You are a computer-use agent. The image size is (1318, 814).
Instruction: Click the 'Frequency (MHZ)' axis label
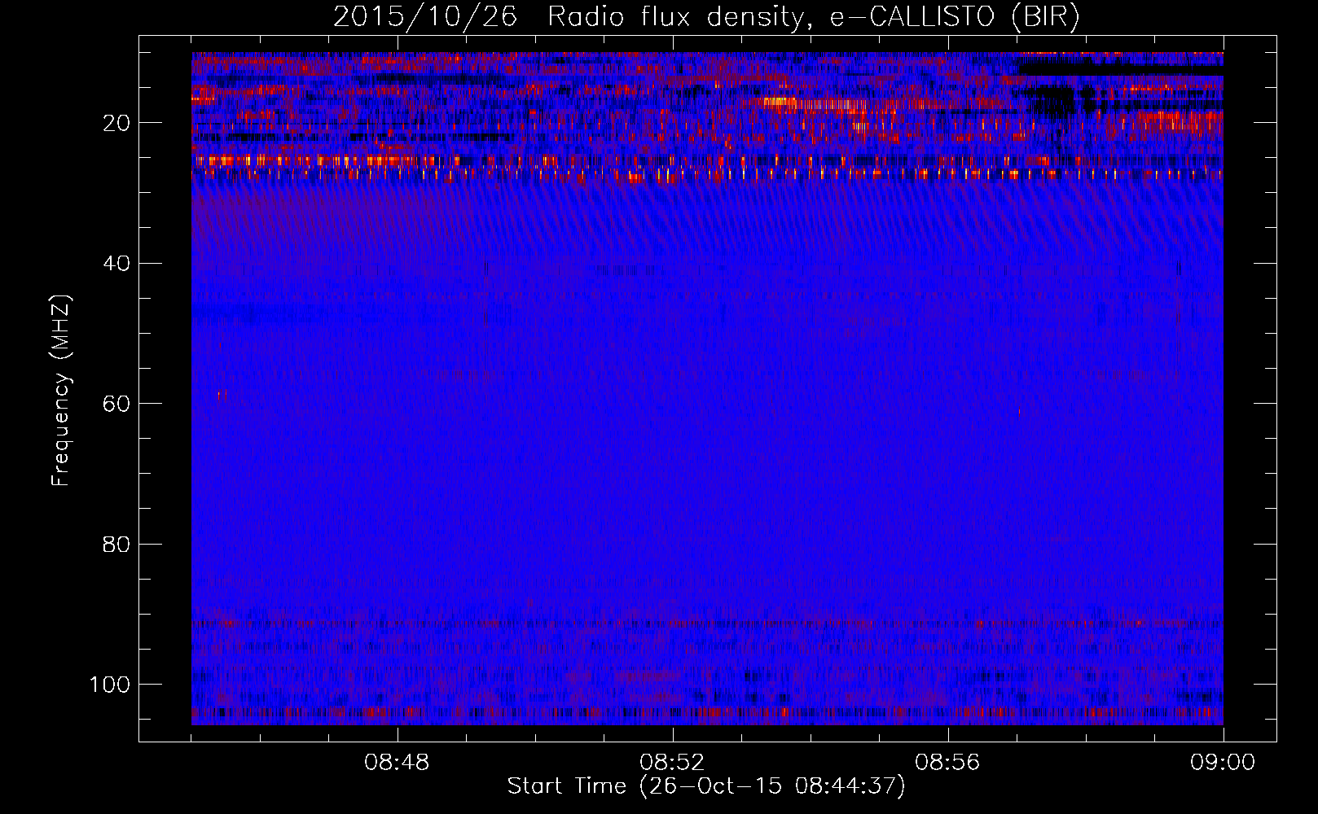click(61, 391)
